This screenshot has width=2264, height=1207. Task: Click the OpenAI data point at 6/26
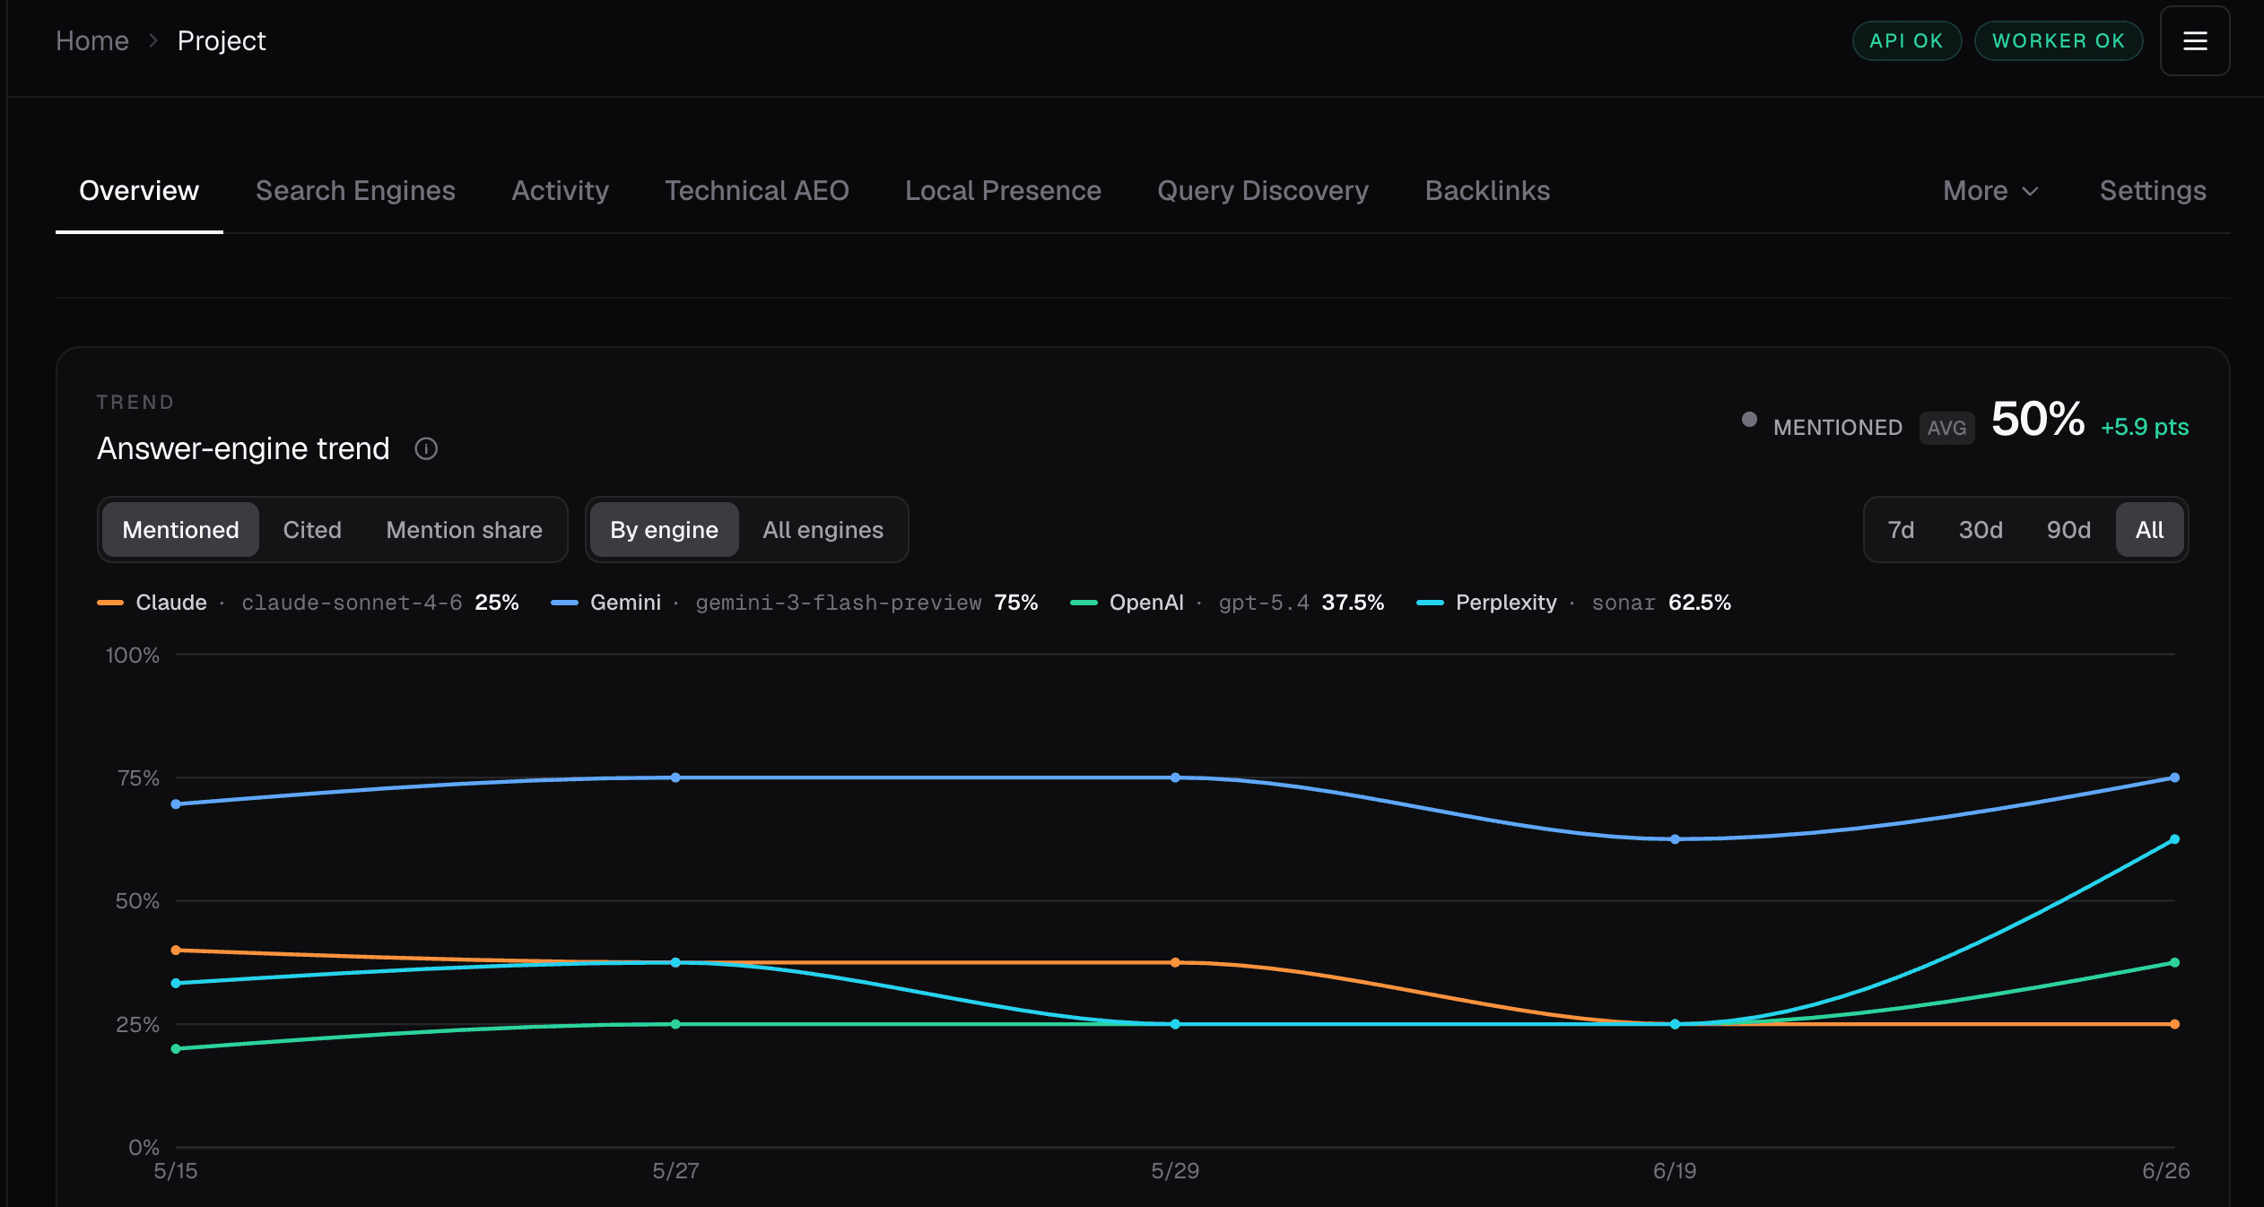(2174, 962)
